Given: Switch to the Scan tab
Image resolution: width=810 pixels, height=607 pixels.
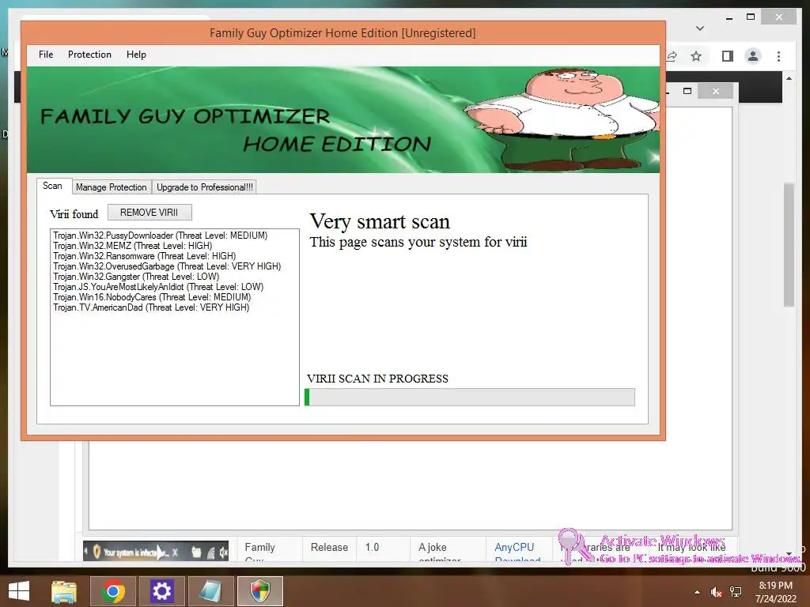Looking at the screenshot, I should pyautogui.click(x=52, y=186).
